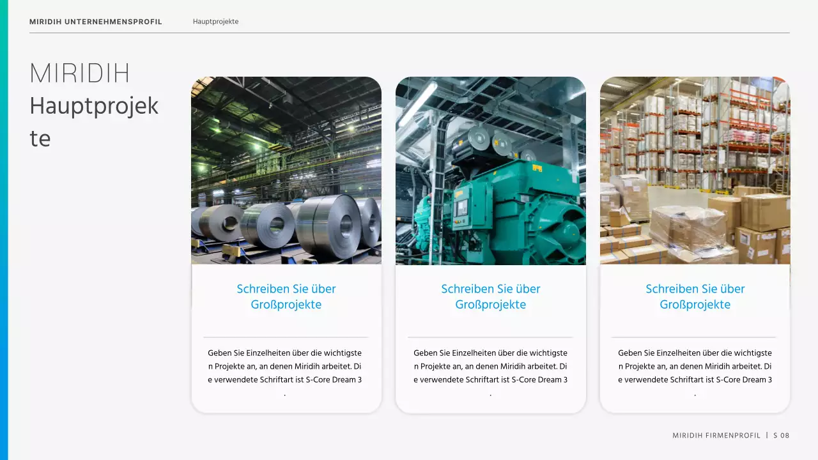This screenshot has width=818, height=460.
Task: Select the green generator machine image
Action: point(490,171)
